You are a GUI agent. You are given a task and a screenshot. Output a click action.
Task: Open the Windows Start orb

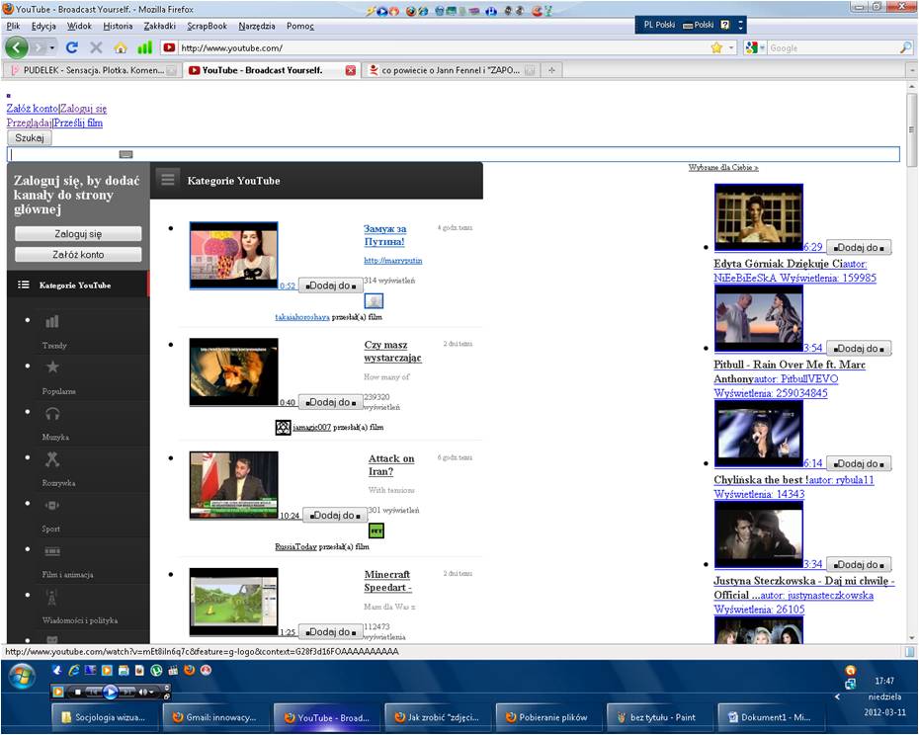click(23, 677)
